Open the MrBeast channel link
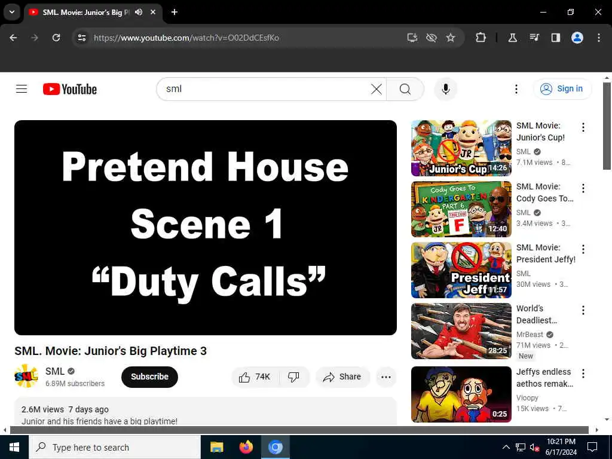The image size is (612, 459). (x=530, y=335)
